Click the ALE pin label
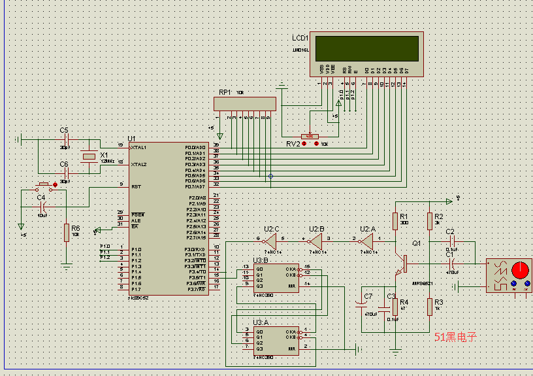Screen dimensions: 533x376 (x=136, y=221)
